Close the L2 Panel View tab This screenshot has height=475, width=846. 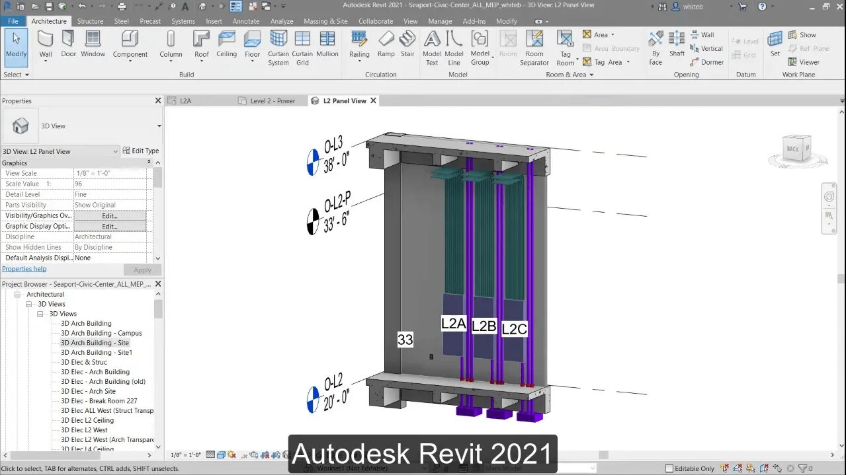pyautogui.click(x=373, y=101)
